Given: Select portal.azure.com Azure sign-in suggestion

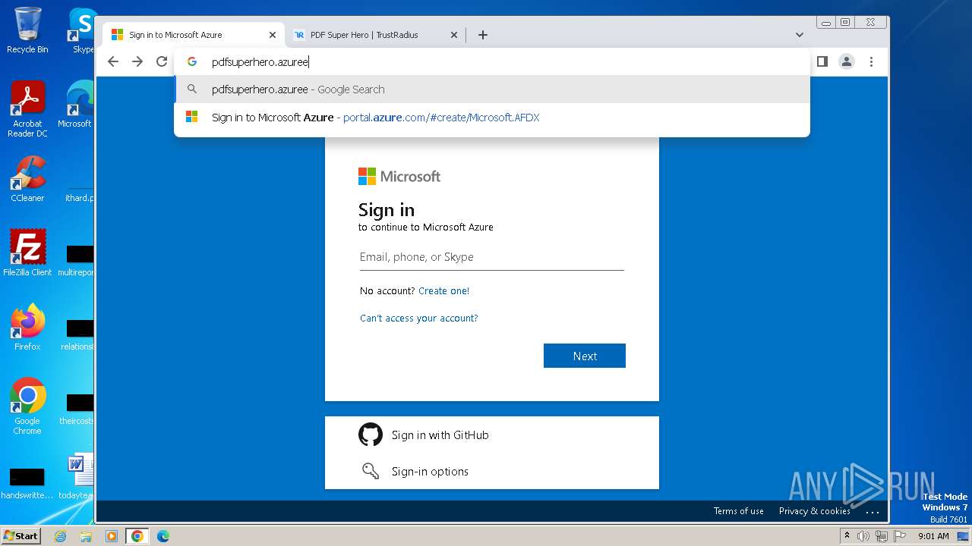Looking at the screenshot, I should pyautogui.click(x=492, y=118).
